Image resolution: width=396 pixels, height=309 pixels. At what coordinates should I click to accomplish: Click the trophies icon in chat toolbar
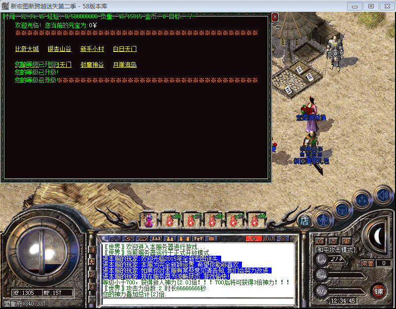coord(198,239)
